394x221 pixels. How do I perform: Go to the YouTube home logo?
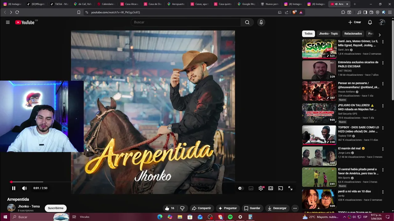25,22
